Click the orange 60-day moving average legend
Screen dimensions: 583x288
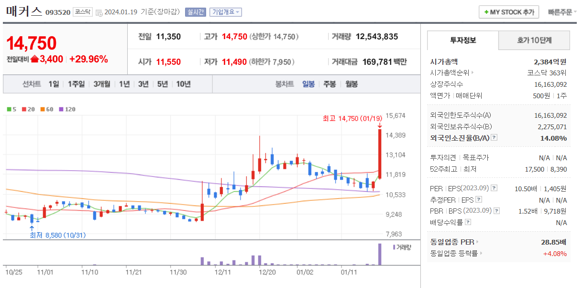tap(47, 109)
